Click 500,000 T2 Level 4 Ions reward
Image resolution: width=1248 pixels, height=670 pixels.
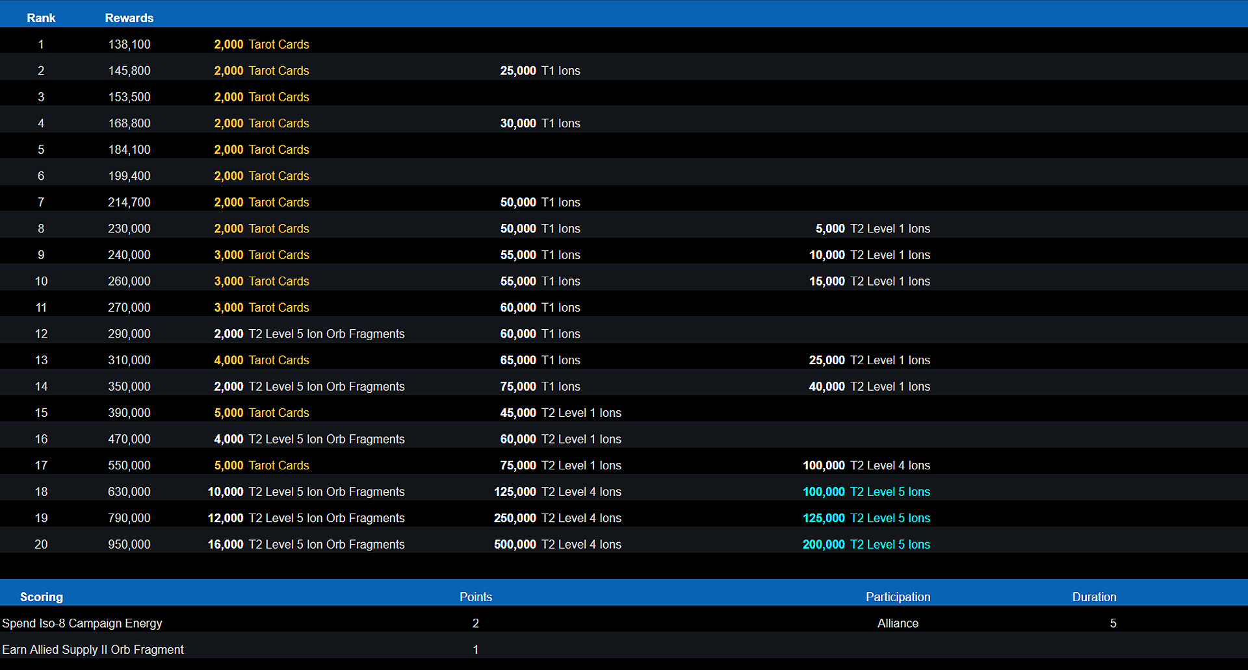[x=558, y=545]
